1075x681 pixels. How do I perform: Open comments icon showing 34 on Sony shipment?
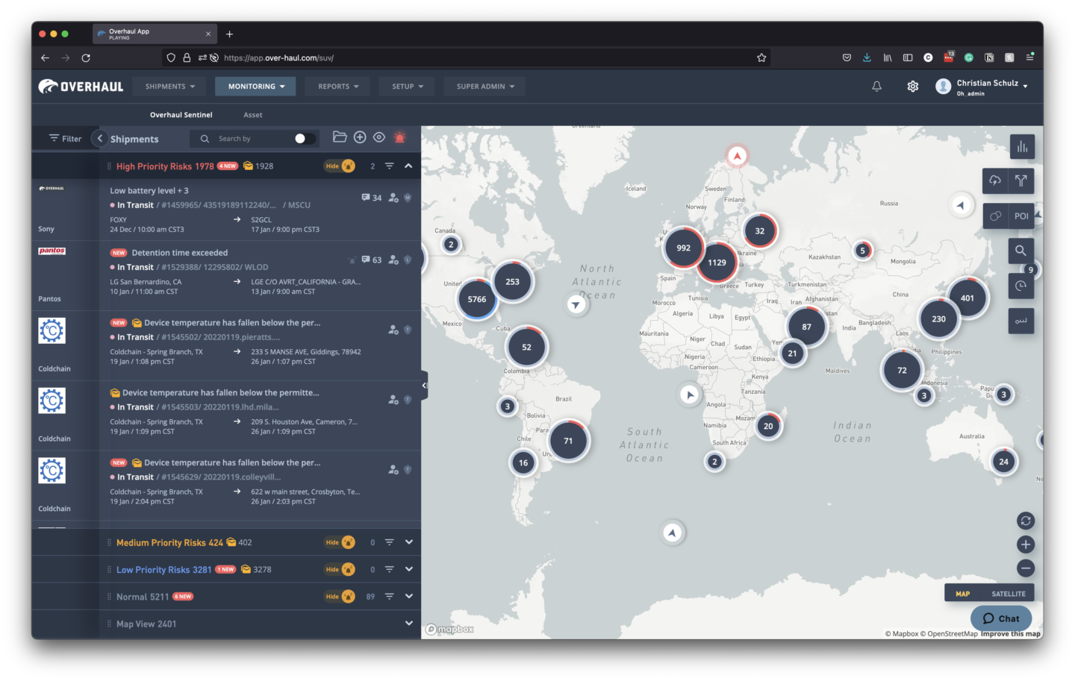366,198
